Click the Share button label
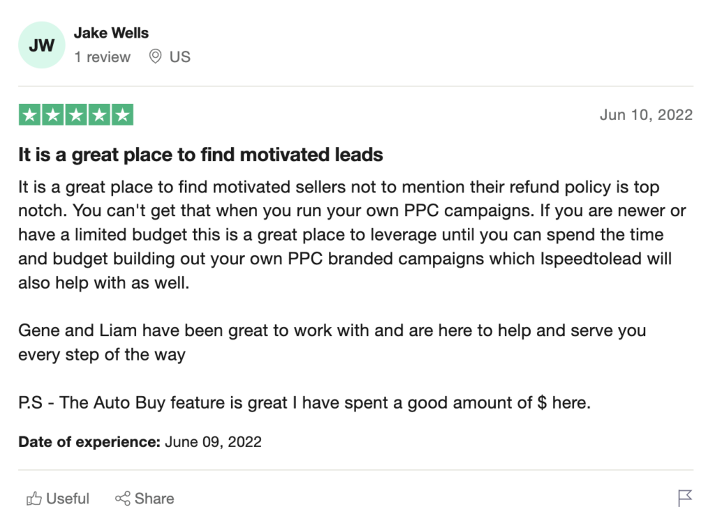Image resolution: width=715 pixels, height=516 pixels. [x=154, y=499]
